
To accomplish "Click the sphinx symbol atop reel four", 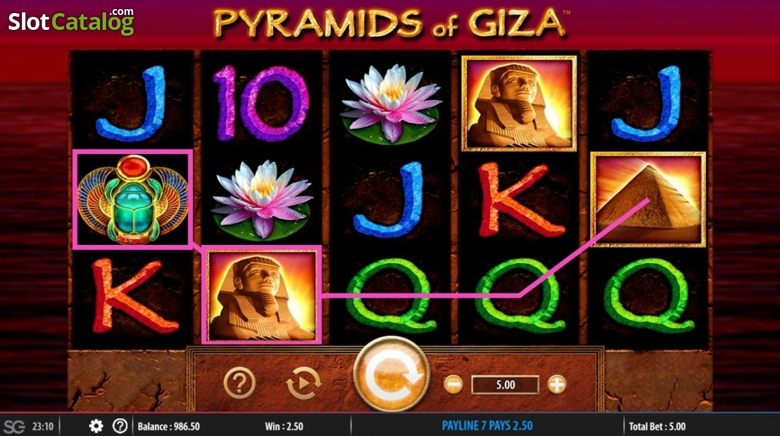I will point(519,103).
